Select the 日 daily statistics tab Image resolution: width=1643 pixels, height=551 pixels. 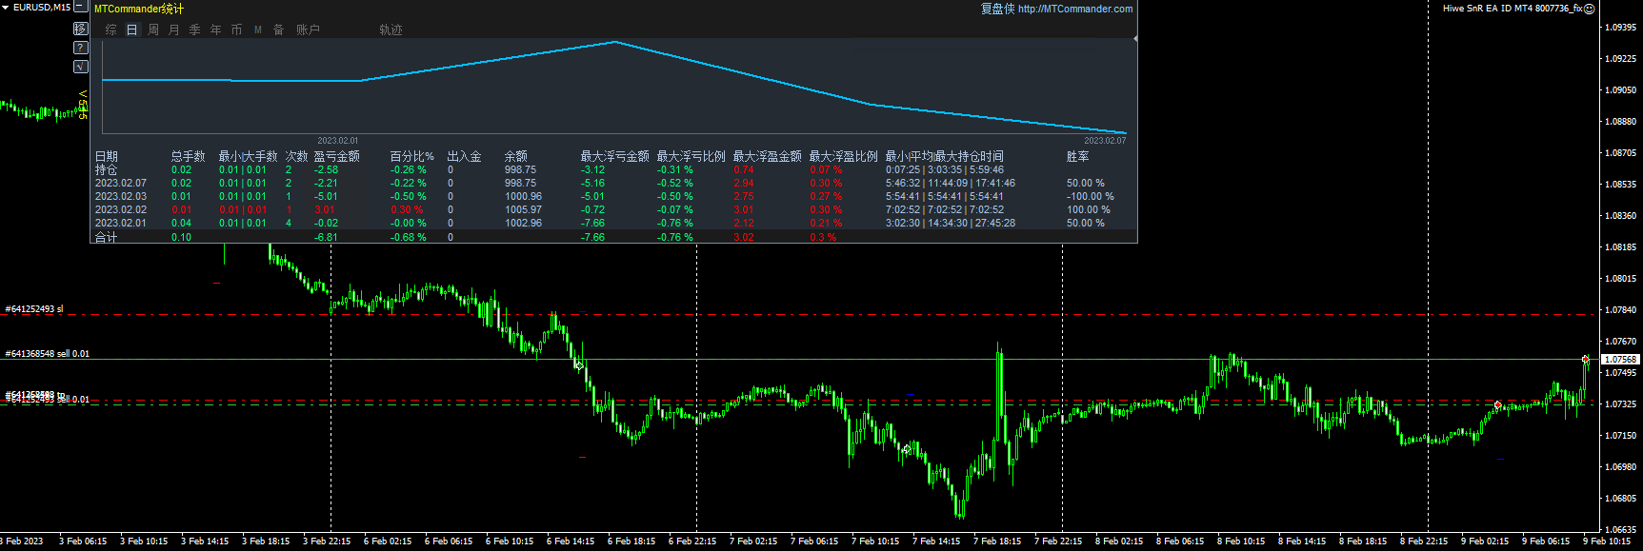pyautogui.click(x=131, y=30)
